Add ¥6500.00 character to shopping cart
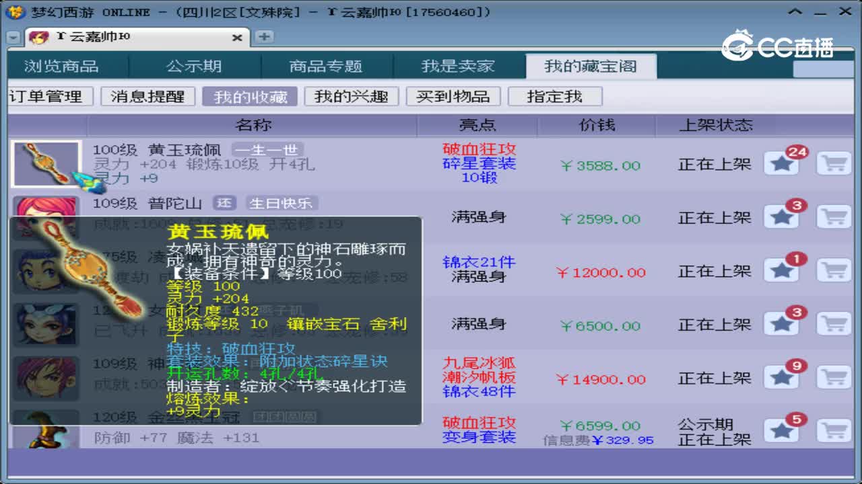This screenshot has height=484, width=862. [834, 324]
